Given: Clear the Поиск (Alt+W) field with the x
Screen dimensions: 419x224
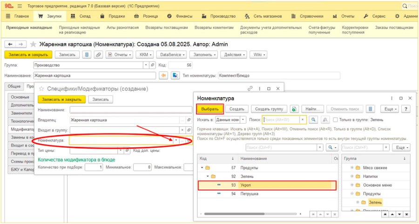Looking at the screenshot, I should [x=303, y=120].
